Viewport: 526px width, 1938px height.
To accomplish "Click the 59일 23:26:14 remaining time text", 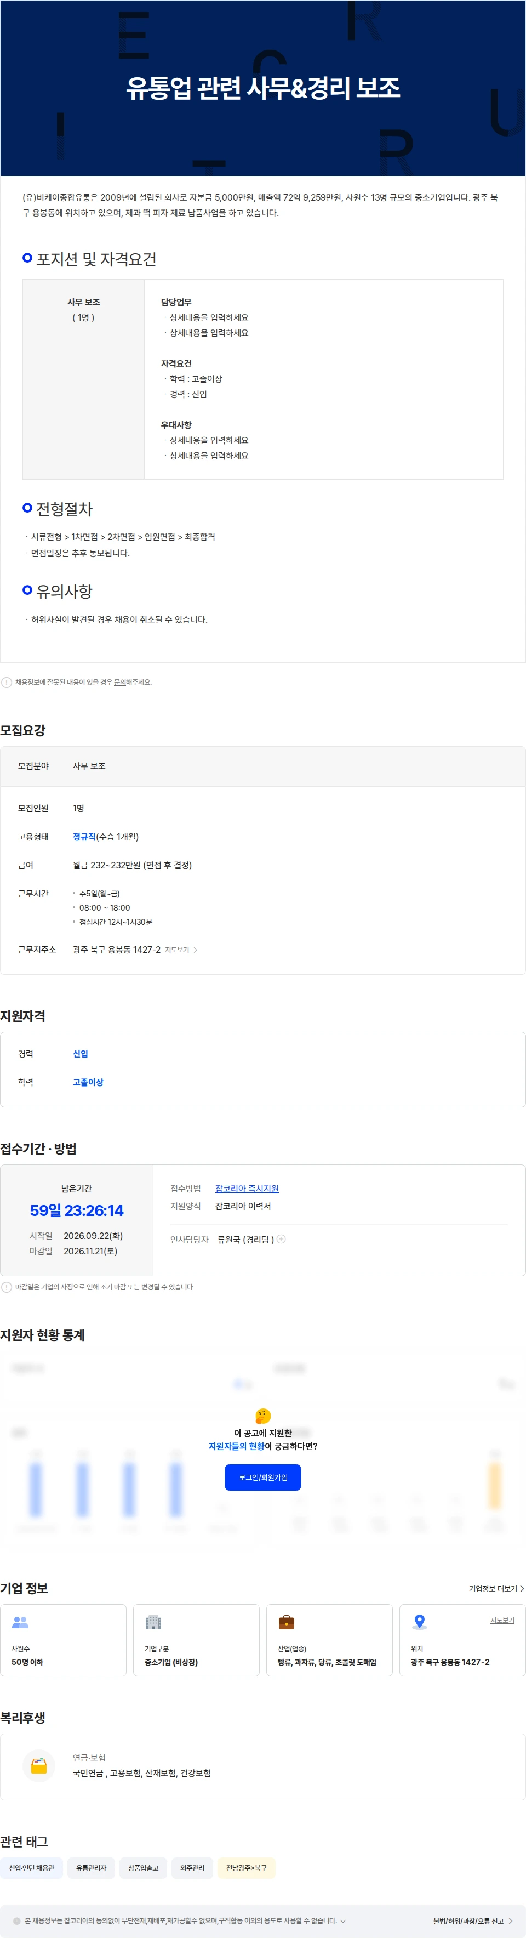I will coord(77,1210).
